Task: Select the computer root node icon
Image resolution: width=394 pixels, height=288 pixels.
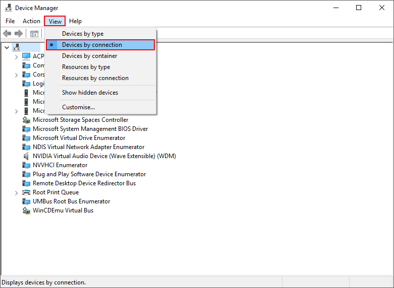Action: coord(17,47)
